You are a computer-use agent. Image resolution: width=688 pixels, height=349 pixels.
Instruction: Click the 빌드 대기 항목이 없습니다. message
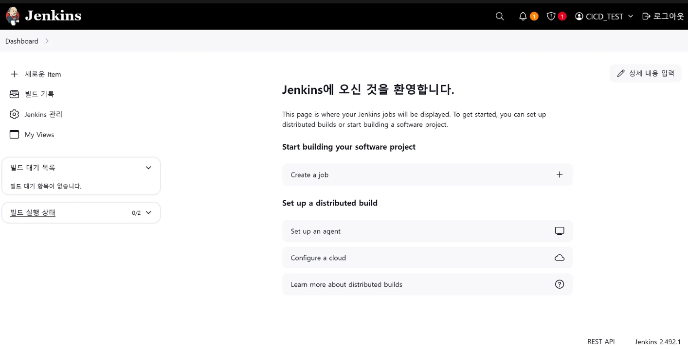point(46,186)
